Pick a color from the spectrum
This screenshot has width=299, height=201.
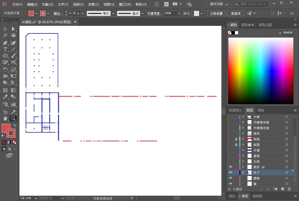tap(261, 71)
